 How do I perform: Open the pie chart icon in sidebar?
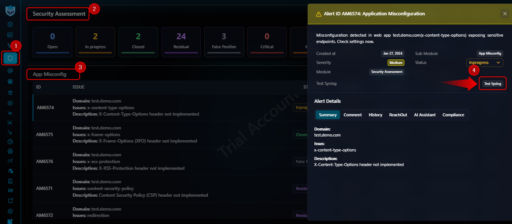(x=10, y=142)
